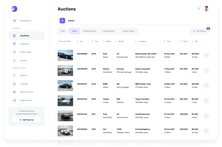Open the user profile avatar
This screenshot has height=147, width=222.
click(206, 9)
